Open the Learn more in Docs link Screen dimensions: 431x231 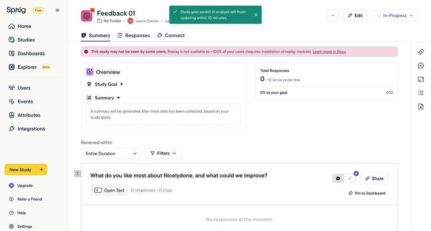click(x=329, y=52)
